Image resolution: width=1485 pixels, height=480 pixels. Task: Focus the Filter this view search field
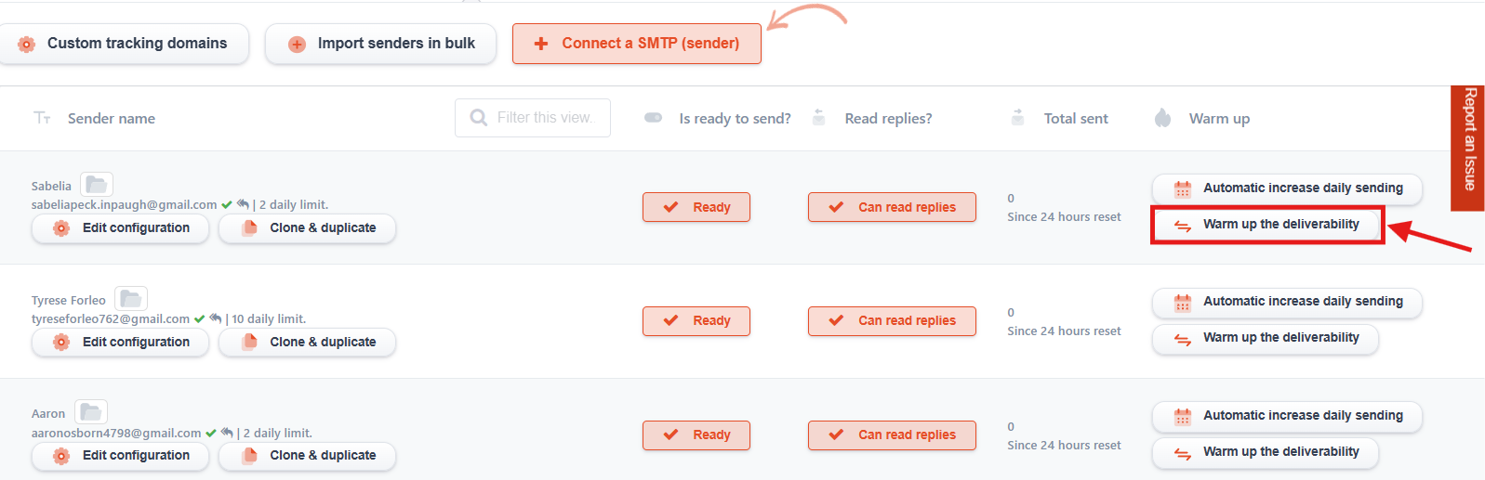point(533,118)
